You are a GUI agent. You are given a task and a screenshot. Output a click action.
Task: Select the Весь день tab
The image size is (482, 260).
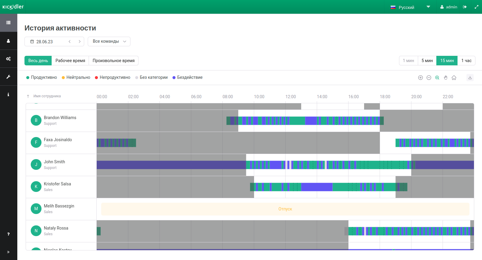(38, 61)
